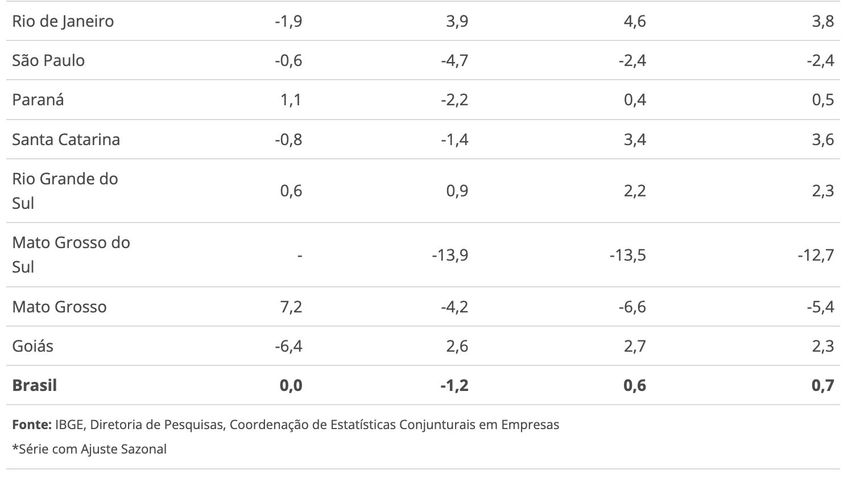Select the São Paulo row label
The width and height of the screenshot is (852, 486).
point(48,60)
